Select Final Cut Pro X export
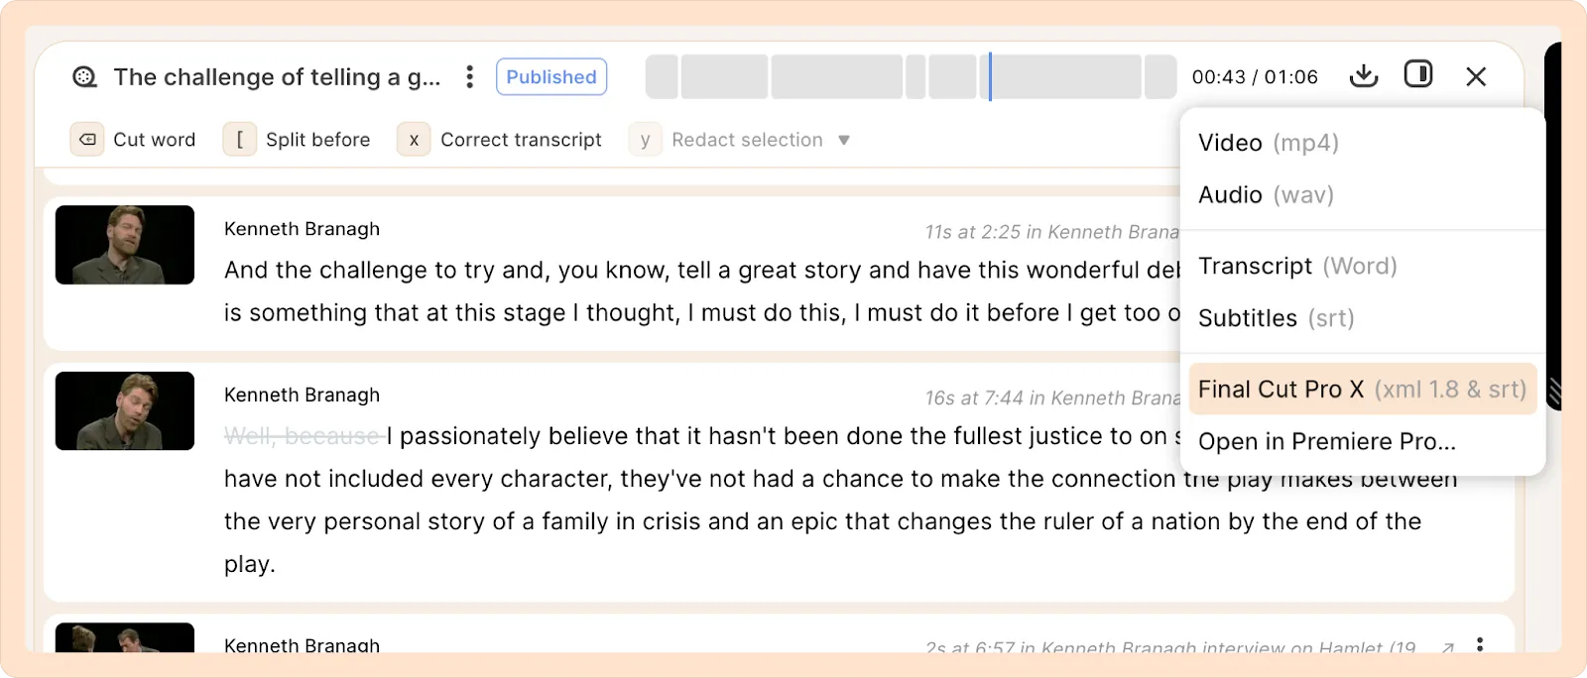 click(1362, 390)
